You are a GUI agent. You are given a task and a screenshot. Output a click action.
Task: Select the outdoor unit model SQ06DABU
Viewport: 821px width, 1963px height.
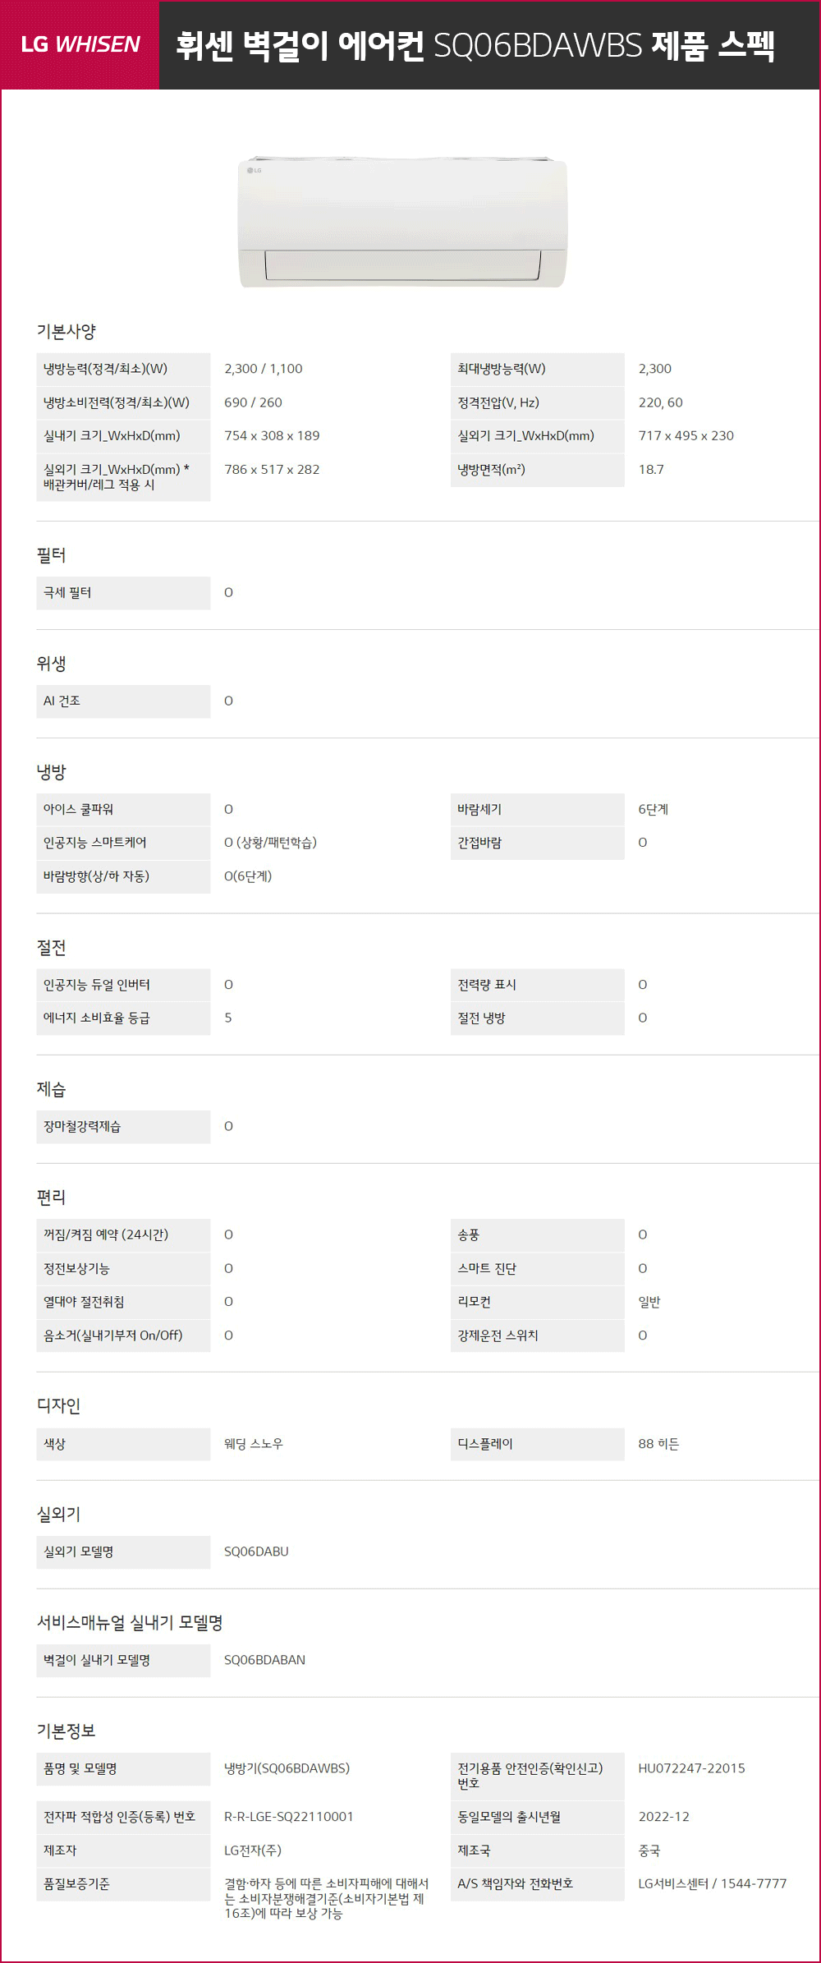(256, 1552)
